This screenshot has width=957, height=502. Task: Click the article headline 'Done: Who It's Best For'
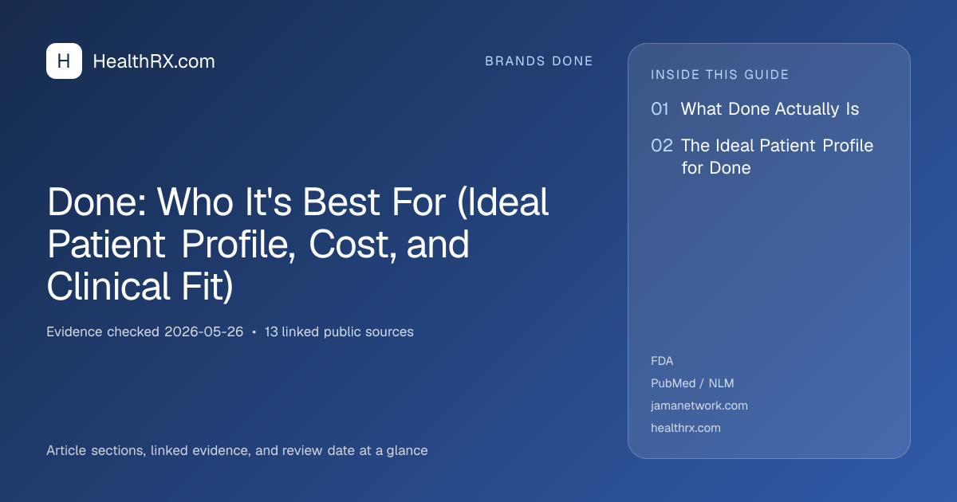point(298,245)
